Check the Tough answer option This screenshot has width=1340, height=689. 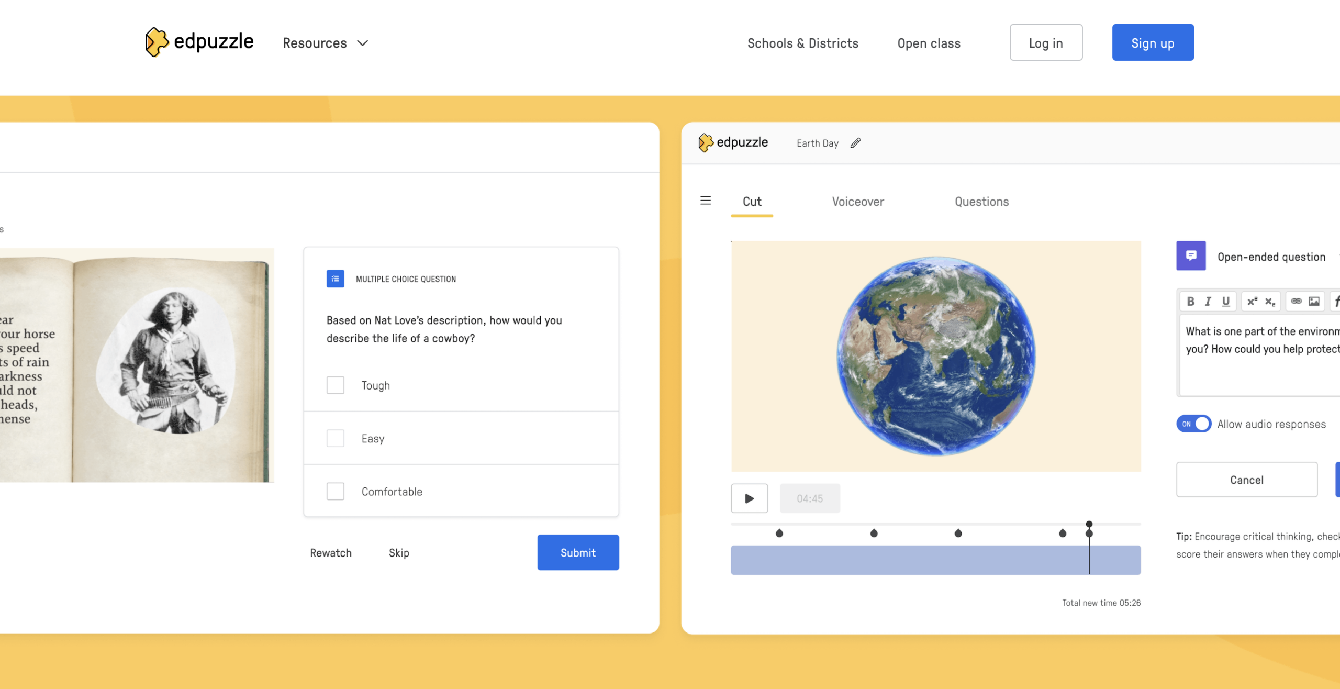click(335, 385)
